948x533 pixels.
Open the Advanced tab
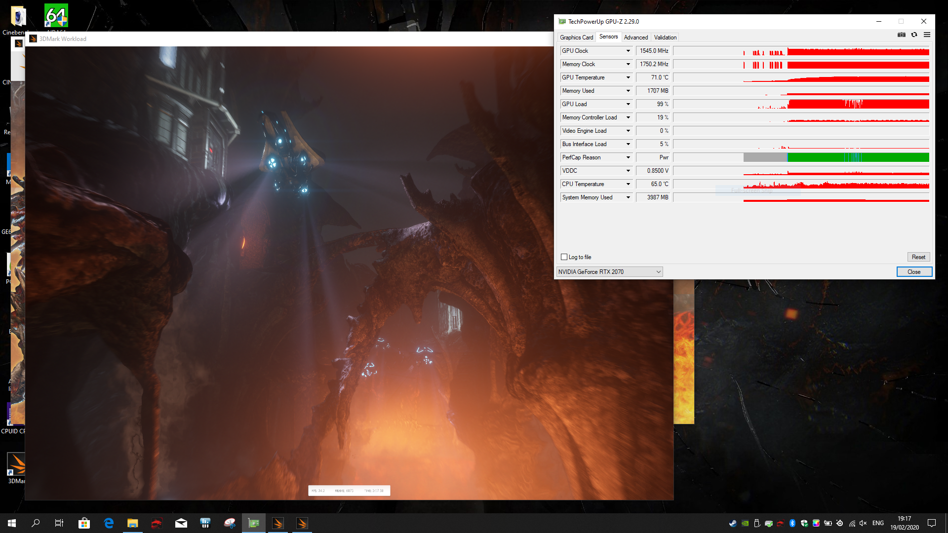point(635,38)
